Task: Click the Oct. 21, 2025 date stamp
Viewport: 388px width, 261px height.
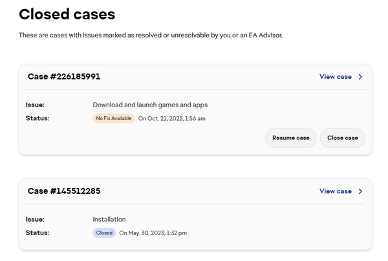Action: (172, 118)
